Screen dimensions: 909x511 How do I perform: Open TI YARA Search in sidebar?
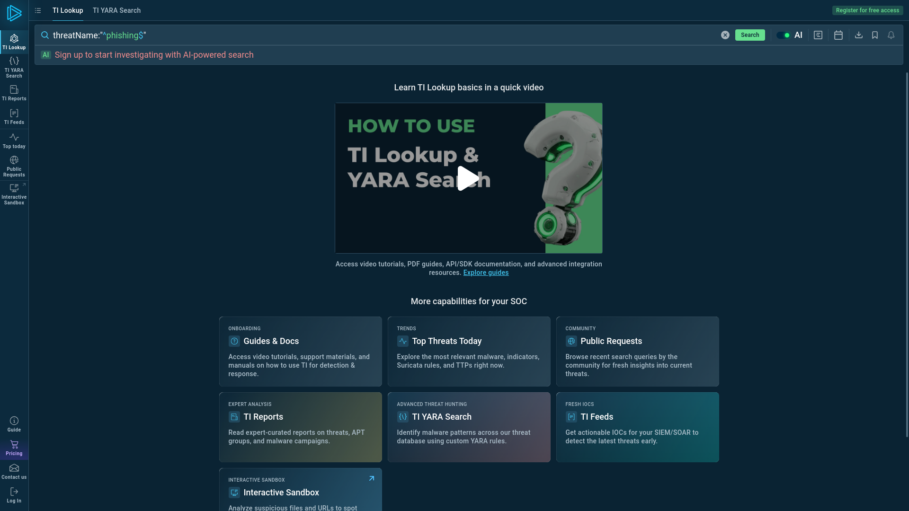(x=14, y=67)
